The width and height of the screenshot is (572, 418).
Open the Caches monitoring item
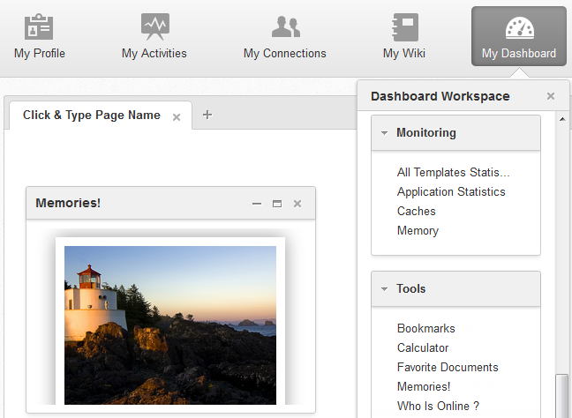(x=417, y=211)
